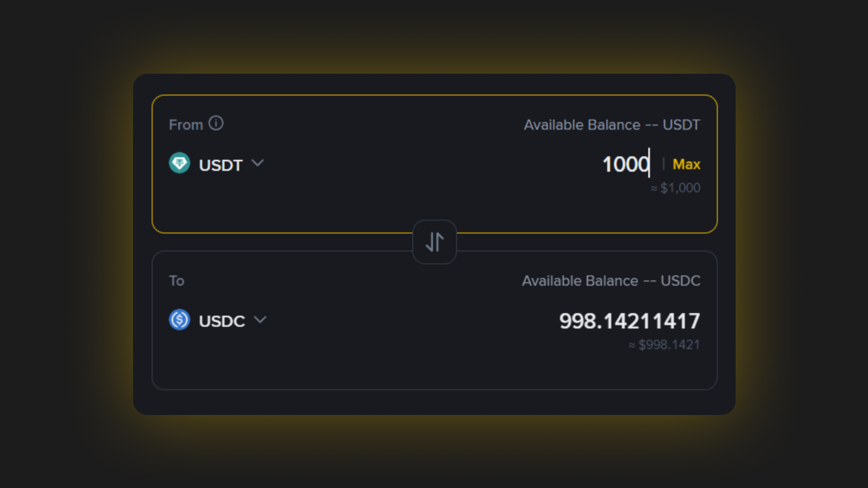
Task: Click the Available Balance -- USDT text
Action: (x=612, y=125)
